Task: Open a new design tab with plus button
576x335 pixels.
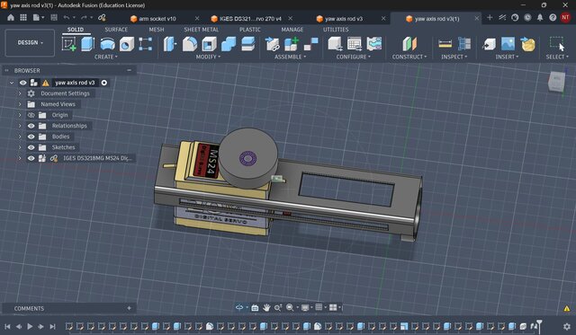Action: click(490, 18)
